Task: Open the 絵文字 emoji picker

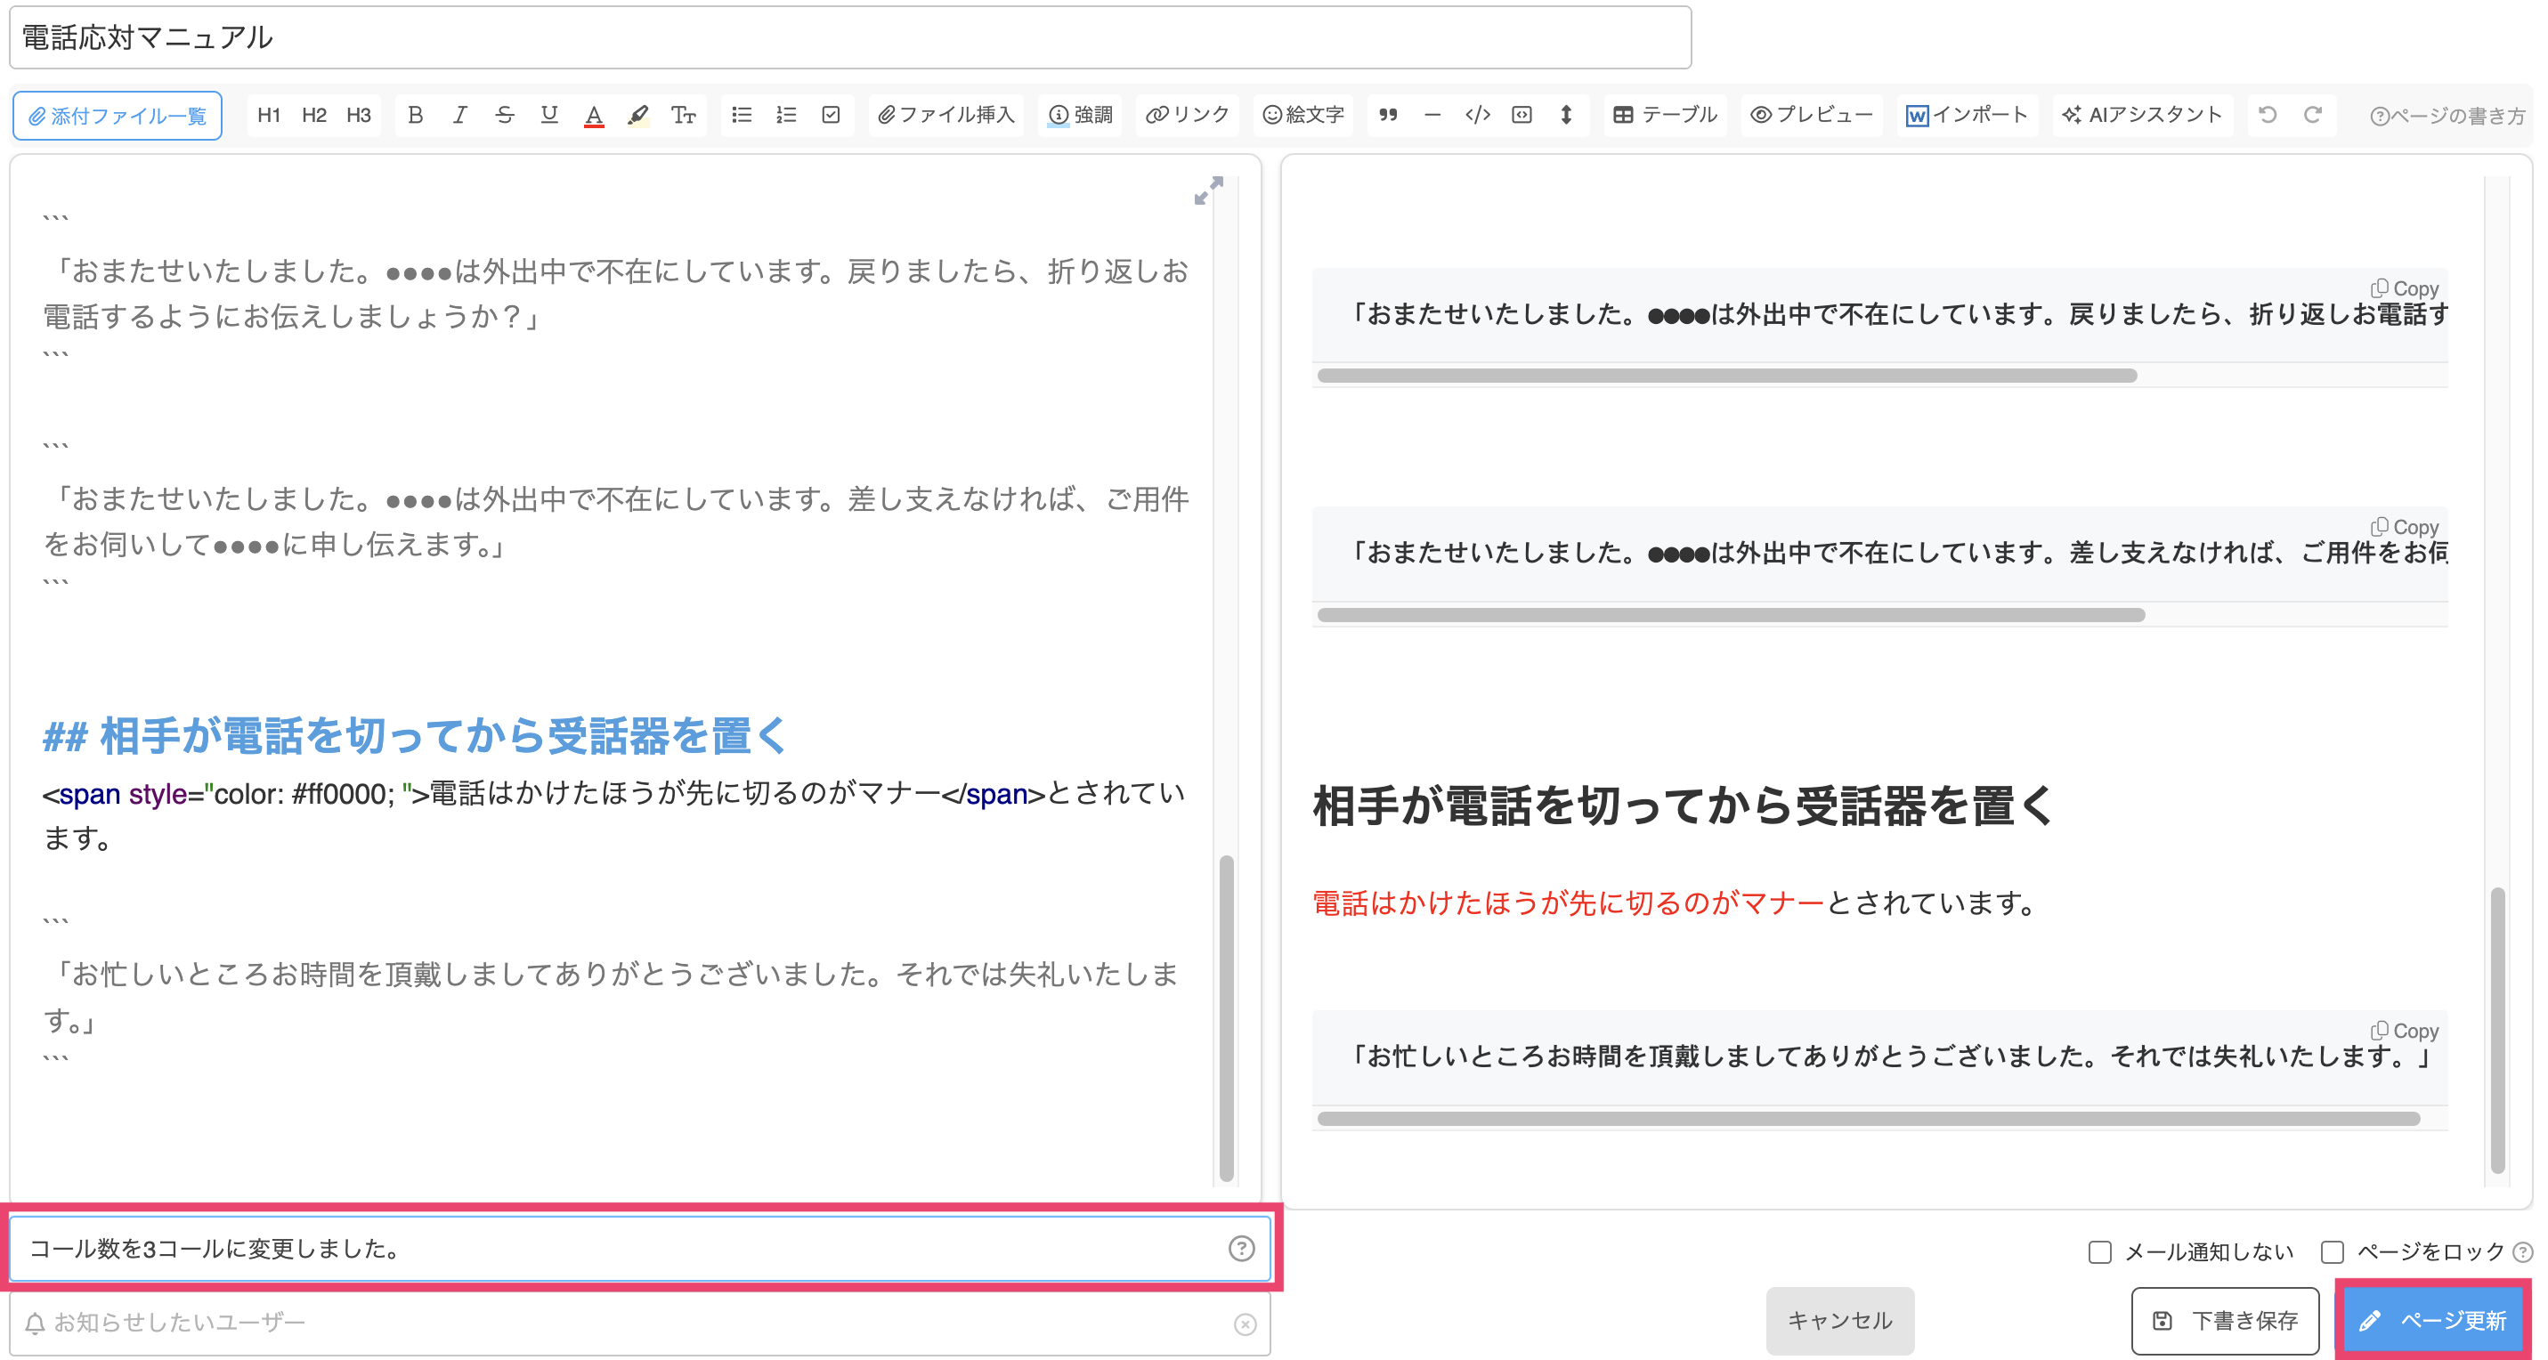Action: click(x=1302, y=114)
